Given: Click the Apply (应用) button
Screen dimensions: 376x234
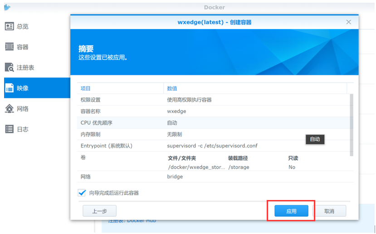Looking at the screenshot, I should coord(291,211).
